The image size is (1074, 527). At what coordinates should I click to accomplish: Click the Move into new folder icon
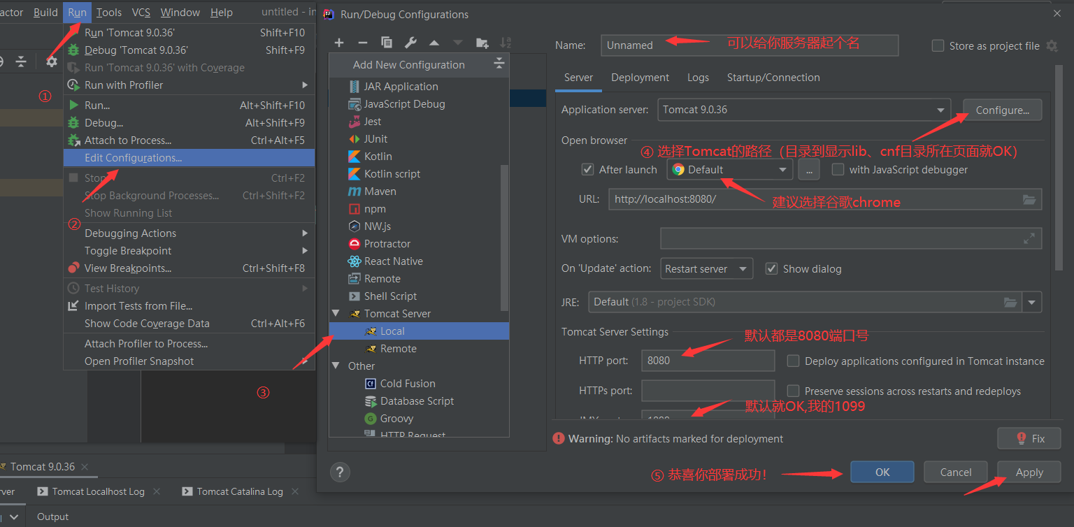pos(482,43)
